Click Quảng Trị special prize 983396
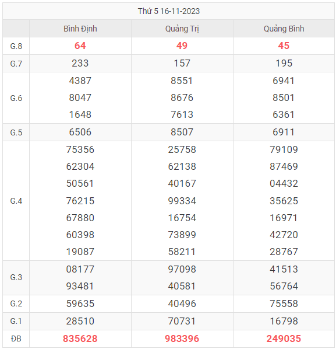This screenshot has height=349, width=336. (x=182, y=338)
